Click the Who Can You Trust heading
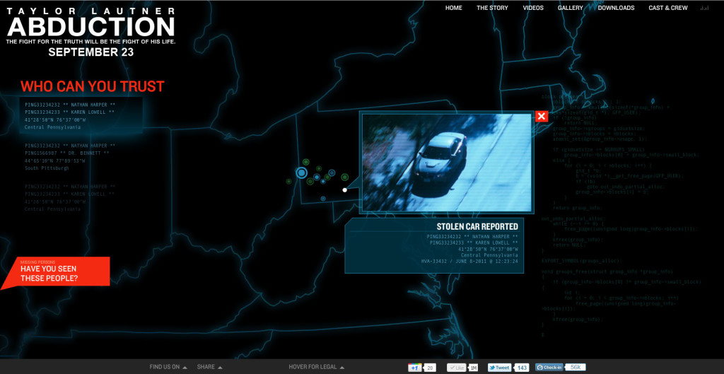The width and height of the screenshot is (724, 374). tap(93, 86)
